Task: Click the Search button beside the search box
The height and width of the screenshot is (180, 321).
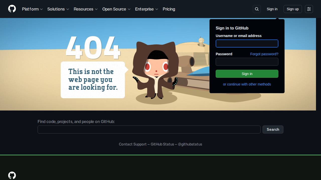Action: pyautogui.click(x=273, y=129)
